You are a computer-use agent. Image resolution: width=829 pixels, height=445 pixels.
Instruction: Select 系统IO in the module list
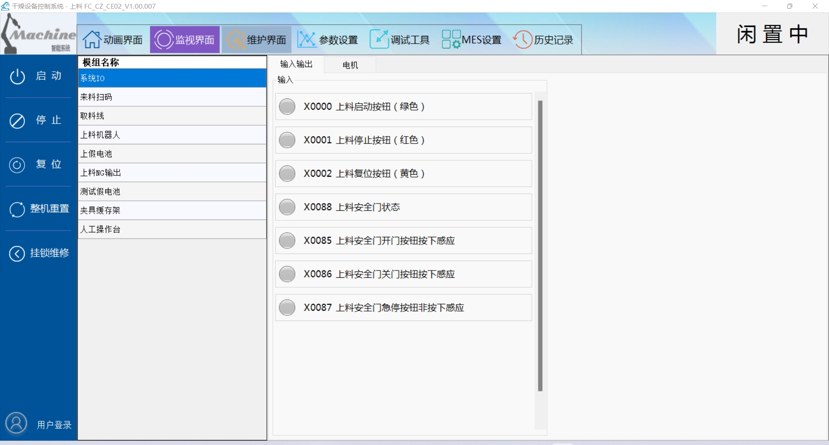[172, 78]
